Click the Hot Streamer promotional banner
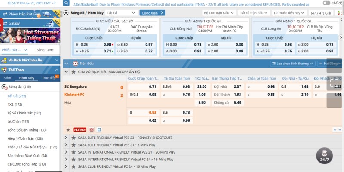Screen dimensions: 344x172 click(x=30, y=35)
